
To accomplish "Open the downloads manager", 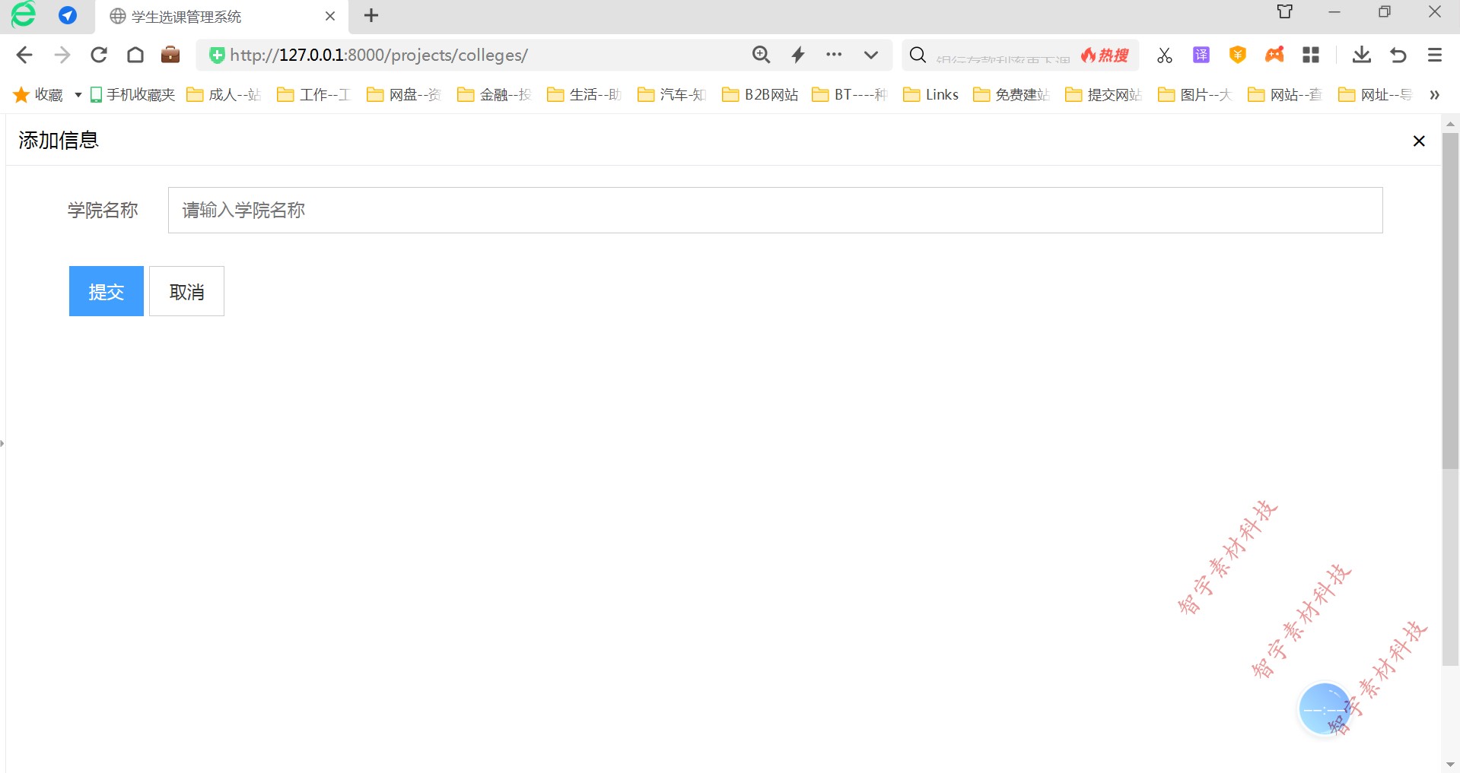I will click(1361, 55).
